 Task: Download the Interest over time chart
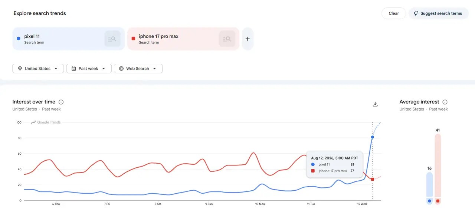(375, 104)
